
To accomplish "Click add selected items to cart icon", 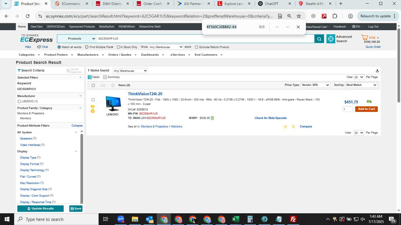I will [x=103, y=85].
